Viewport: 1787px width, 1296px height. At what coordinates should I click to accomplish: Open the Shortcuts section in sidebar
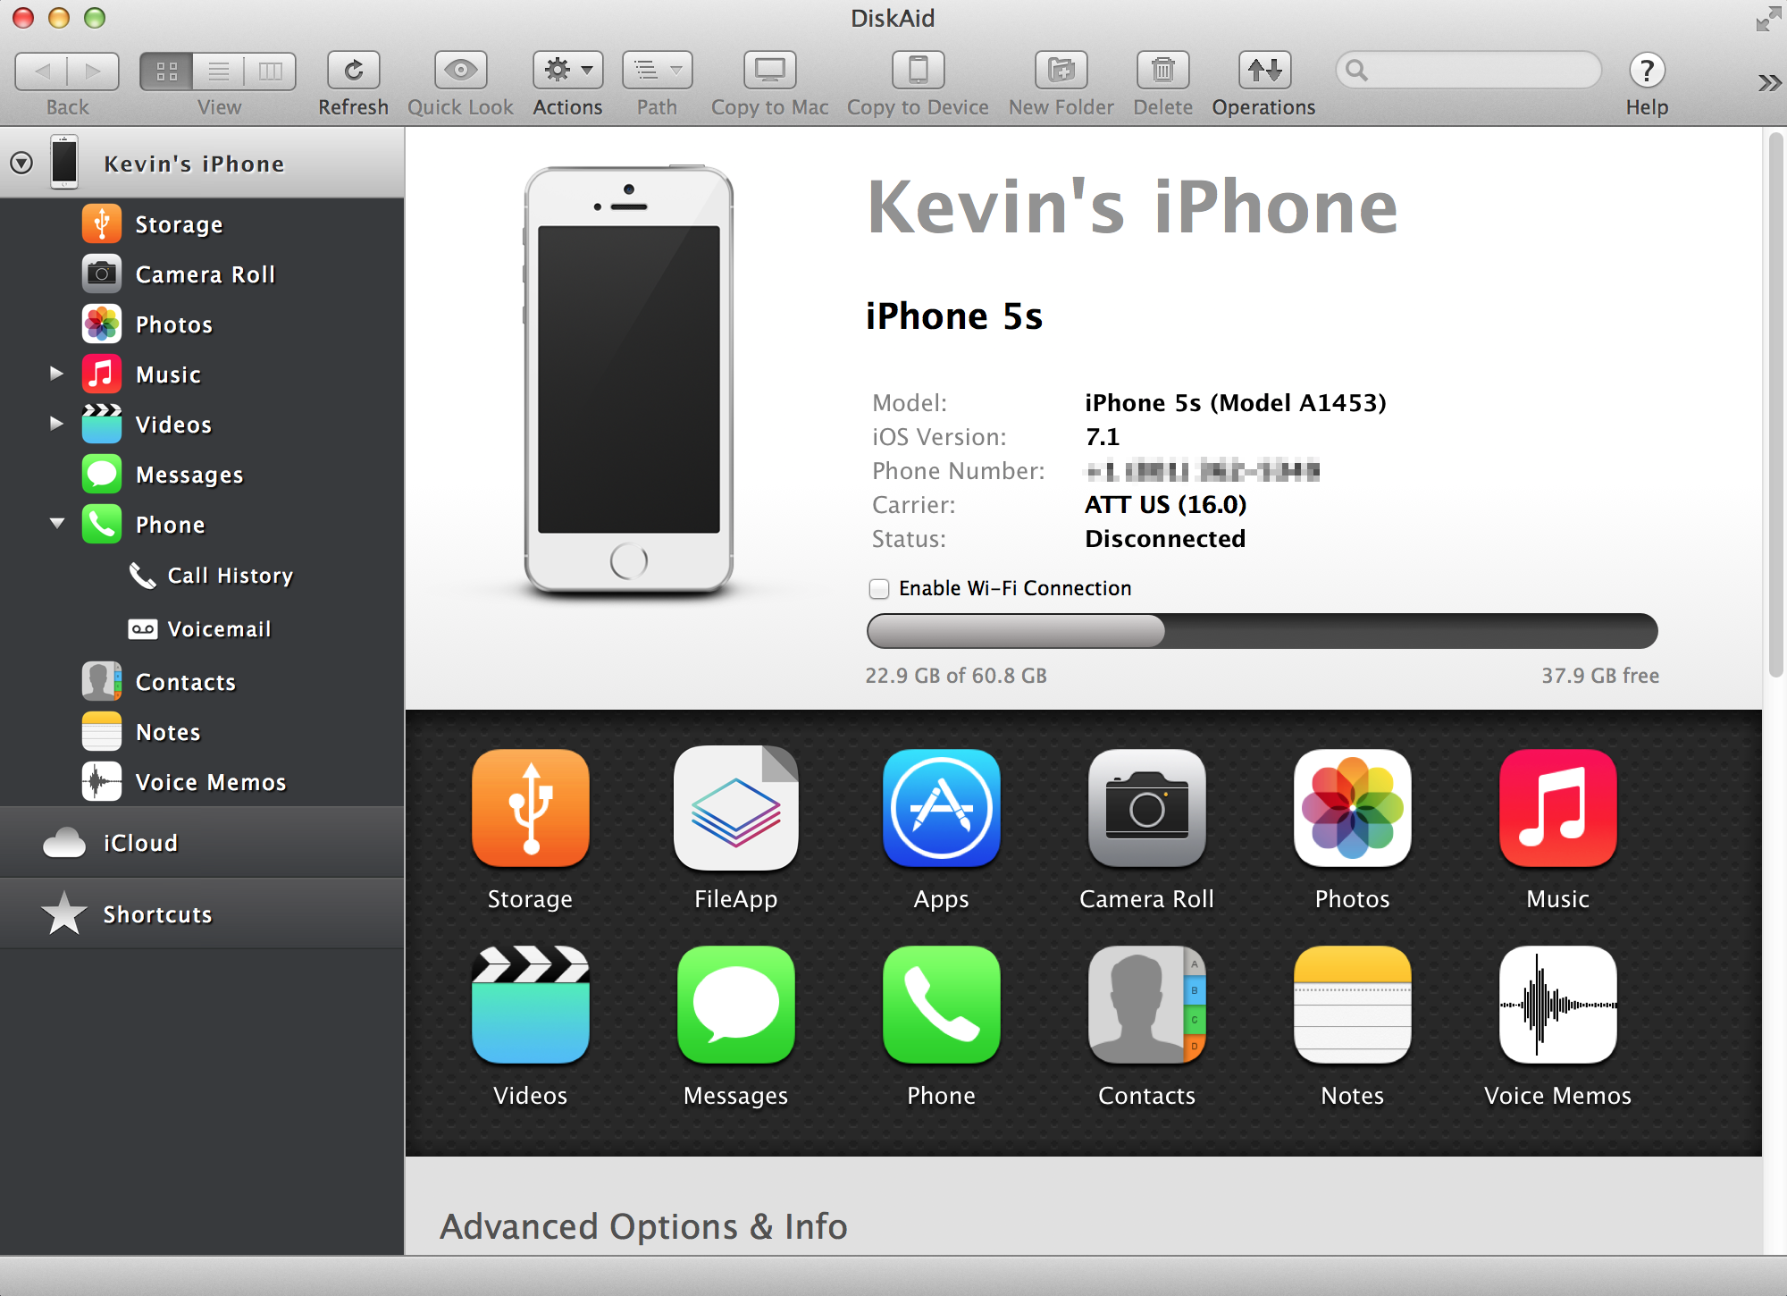[202, 914]
